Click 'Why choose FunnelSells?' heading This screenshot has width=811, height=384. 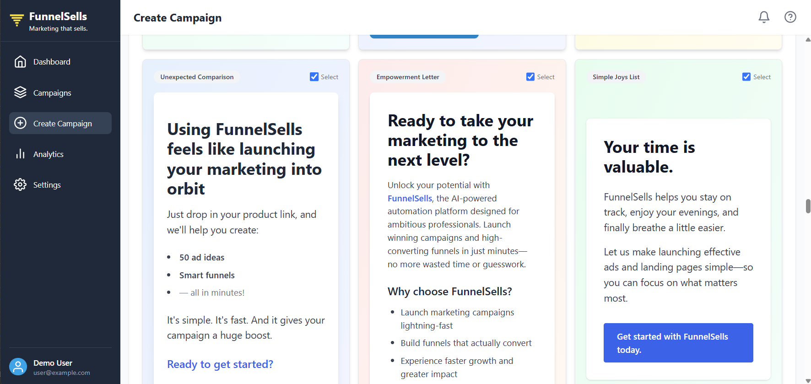tap(450, 292)
